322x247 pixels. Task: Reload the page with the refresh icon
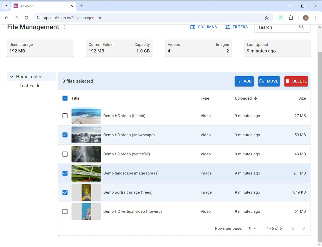click(x=26, y=18)
